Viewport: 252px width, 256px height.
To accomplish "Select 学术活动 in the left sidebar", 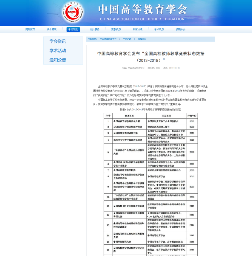I will coord(58,51).
